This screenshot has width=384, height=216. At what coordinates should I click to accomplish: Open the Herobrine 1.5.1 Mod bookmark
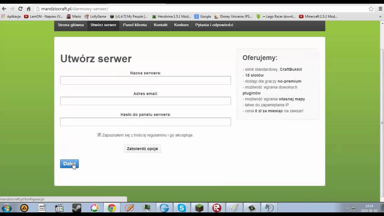tap(172, 16)
